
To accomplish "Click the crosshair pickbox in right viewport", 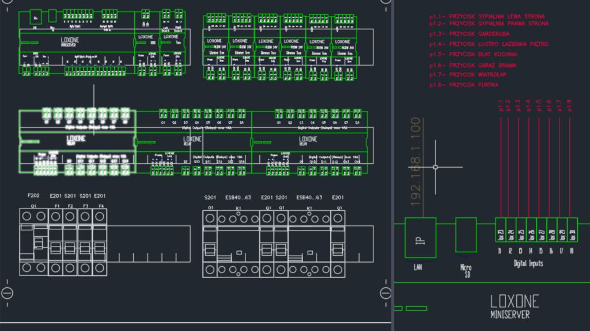I will (x=435, y=167).
